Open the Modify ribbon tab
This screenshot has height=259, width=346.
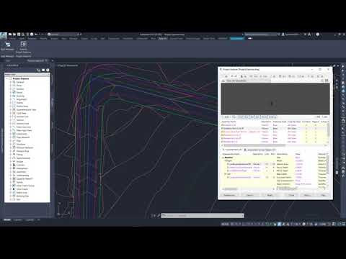pyautogui.click(x=43, y=38)
